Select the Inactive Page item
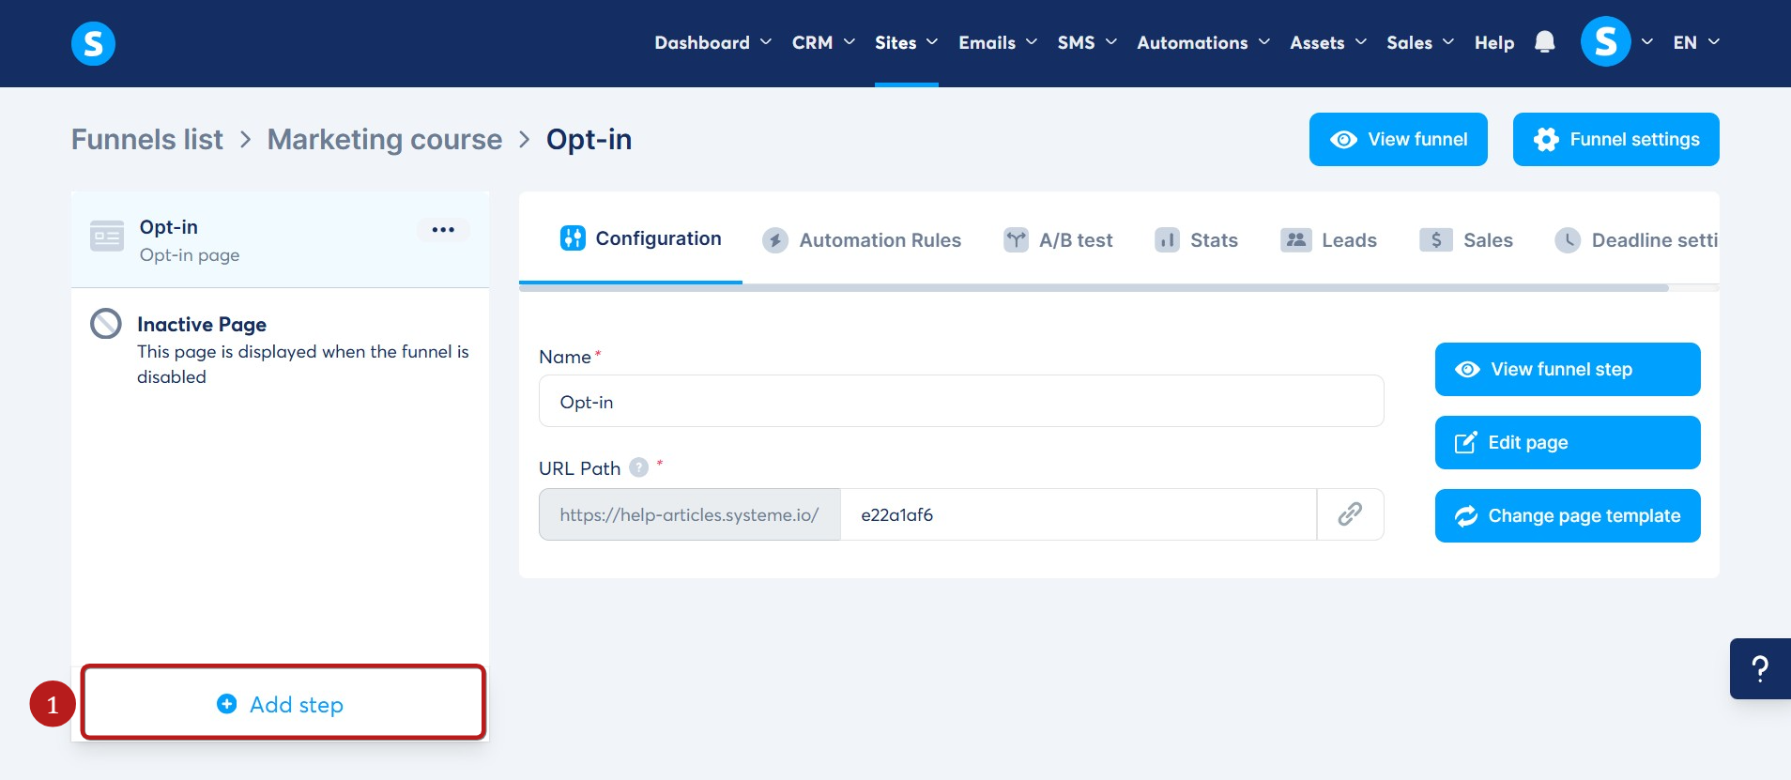 [280, 349]
